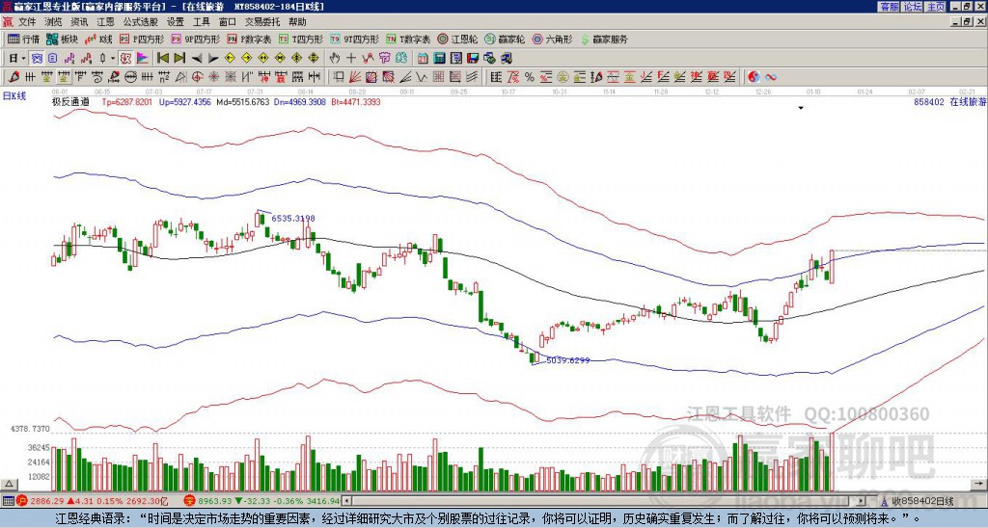
Task: Open the T数字表 tool
Action: coord(408,39)
